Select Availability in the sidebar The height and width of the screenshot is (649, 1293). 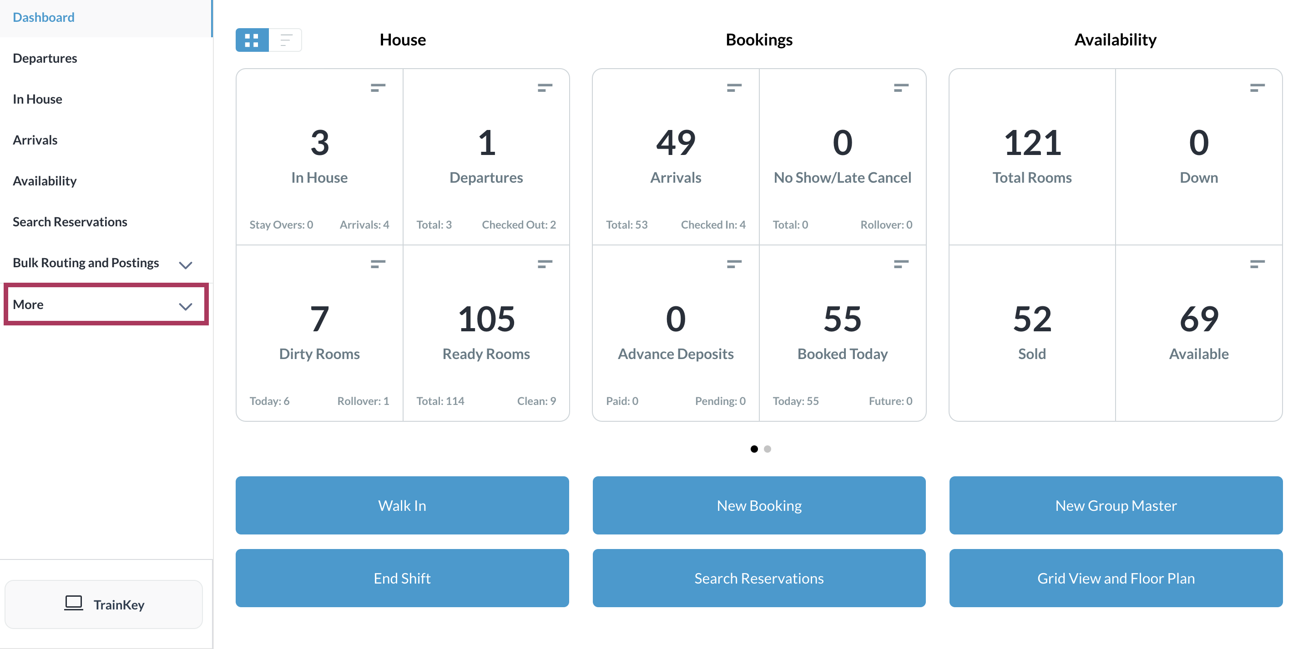coord(45,181)
